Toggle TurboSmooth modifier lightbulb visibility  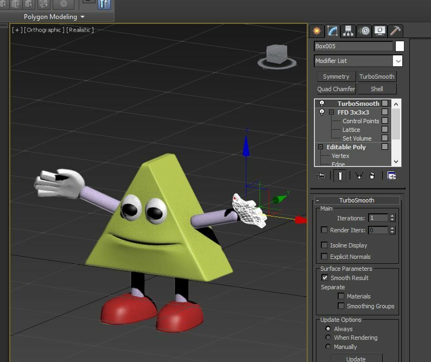click(321, 104)
